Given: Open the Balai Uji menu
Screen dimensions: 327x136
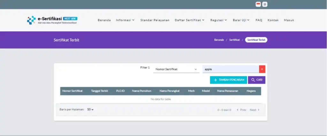Looking at the screenshot, I should [x=241, y=20].
